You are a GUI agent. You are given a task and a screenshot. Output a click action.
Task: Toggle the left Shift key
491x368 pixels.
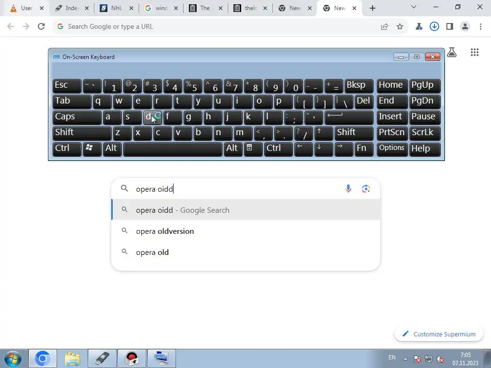click(82, 133)
